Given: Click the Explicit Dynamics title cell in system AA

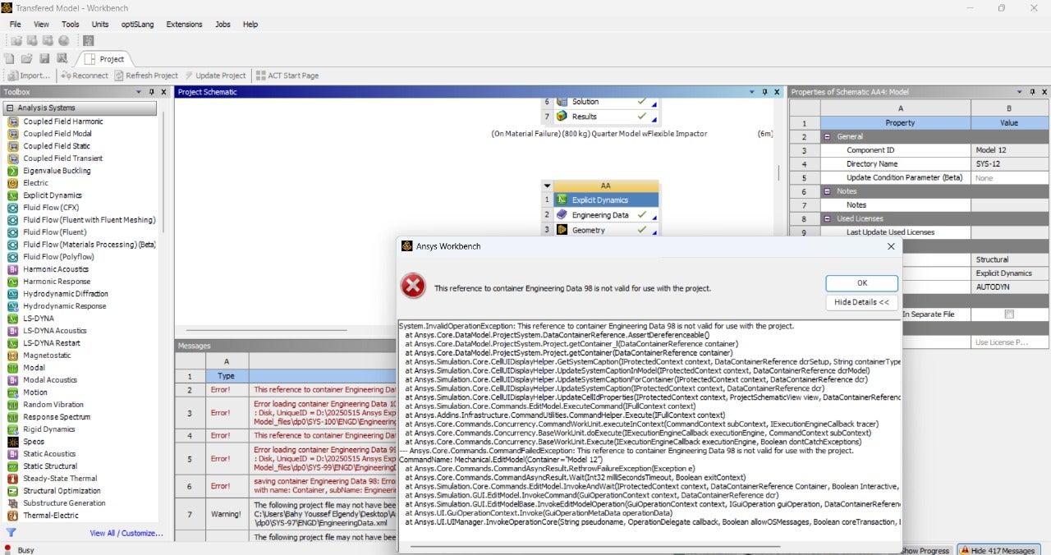Looking at the screenshot, I should pos(606,200).
